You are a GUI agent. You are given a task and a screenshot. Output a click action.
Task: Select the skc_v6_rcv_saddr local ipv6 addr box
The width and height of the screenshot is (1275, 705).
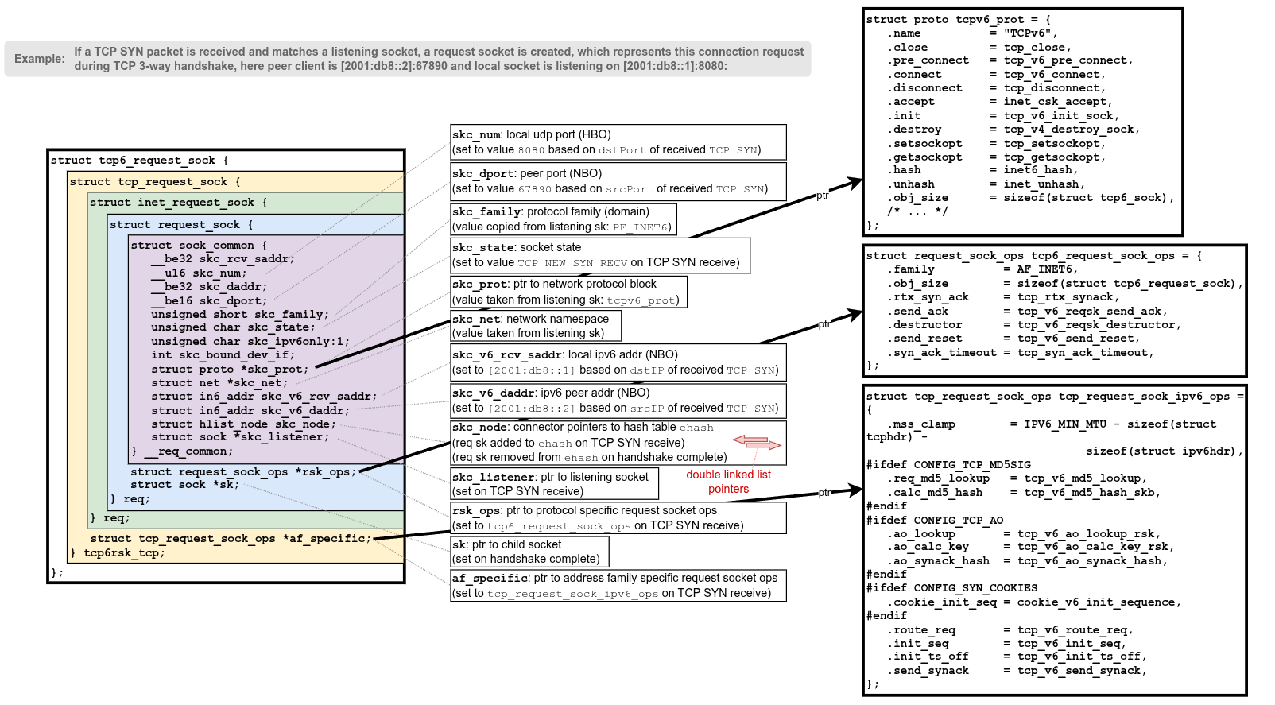(618, 362)
